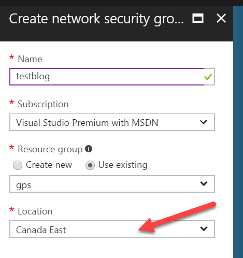Click the chevron arrow on the gps field

coord(204,183)
